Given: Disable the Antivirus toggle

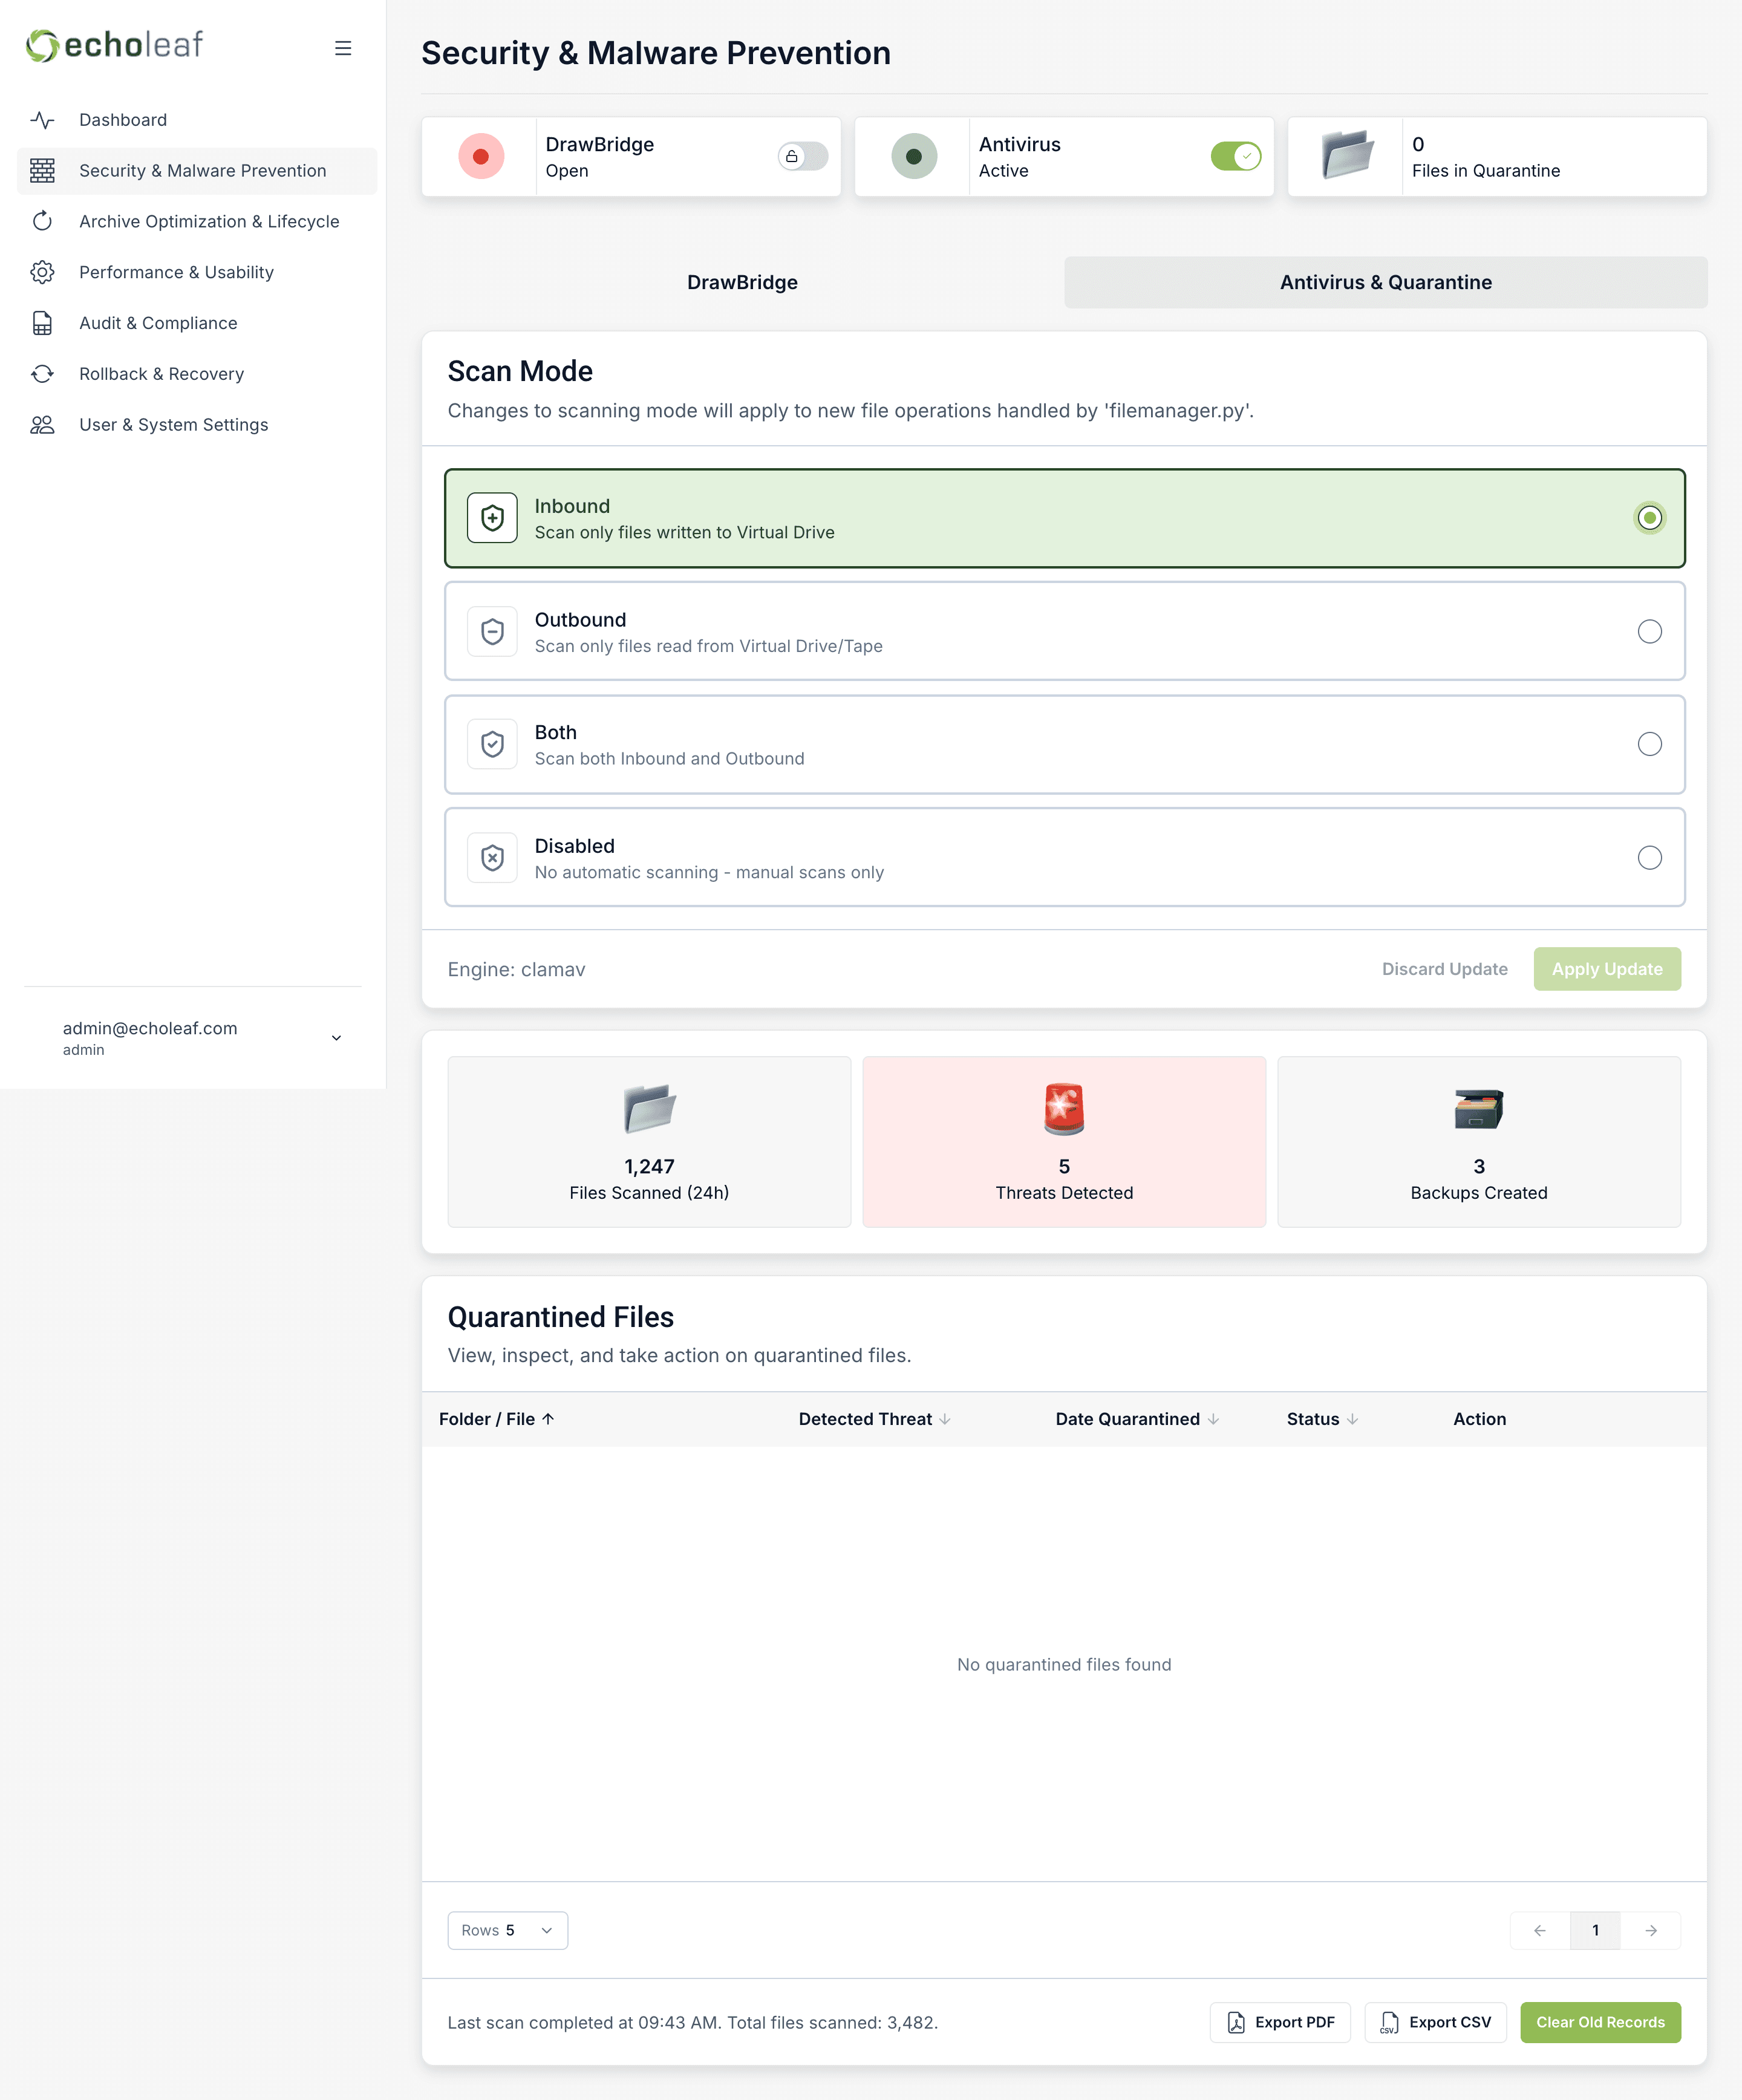Looking at the screenshot, I should coord(1235,156).
